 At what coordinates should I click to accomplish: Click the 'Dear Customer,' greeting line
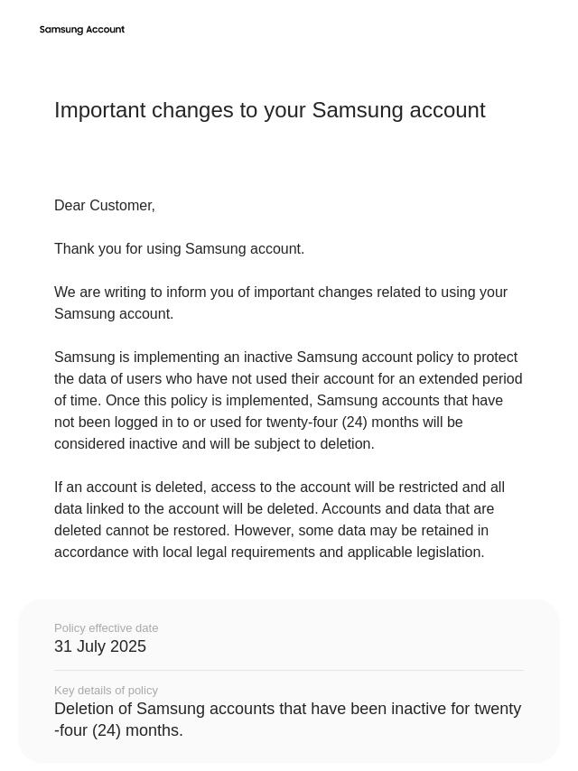[104, 206]
